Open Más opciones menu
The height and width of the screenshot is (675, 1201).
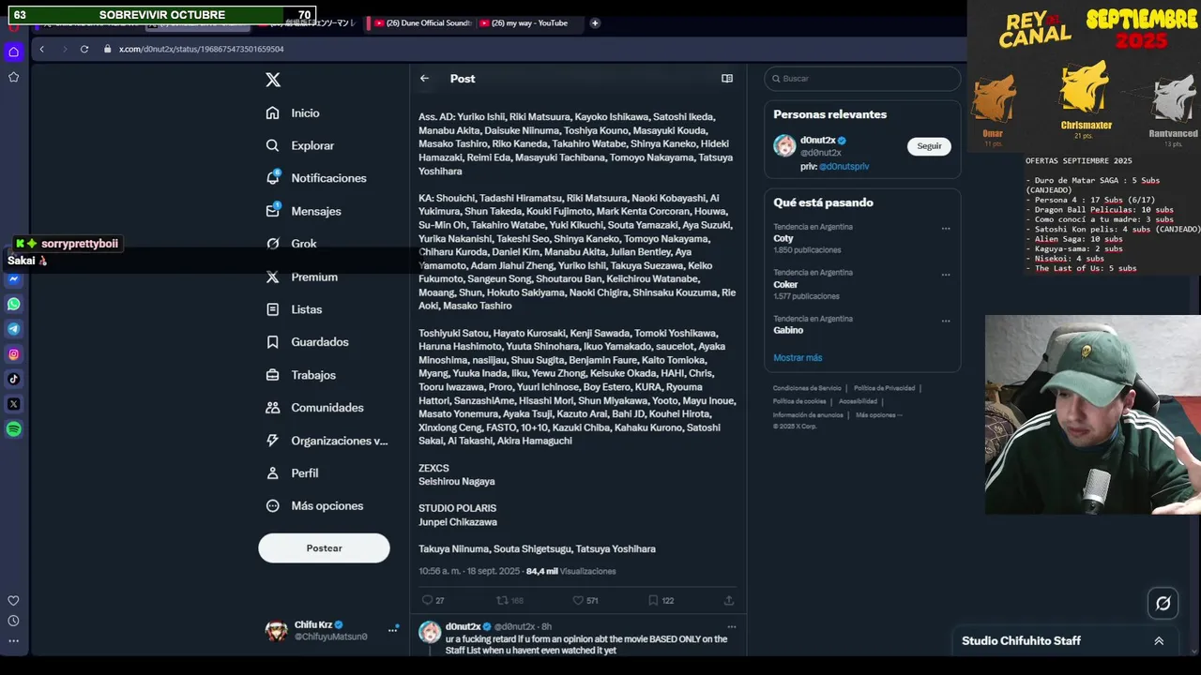(314, 506)
